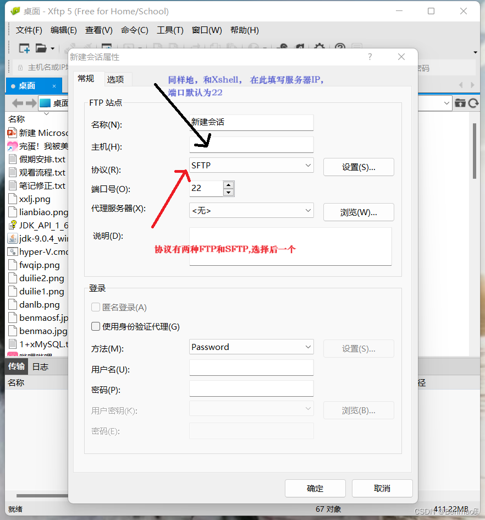Click the file icon of xxlj.png

pos(13,199)
